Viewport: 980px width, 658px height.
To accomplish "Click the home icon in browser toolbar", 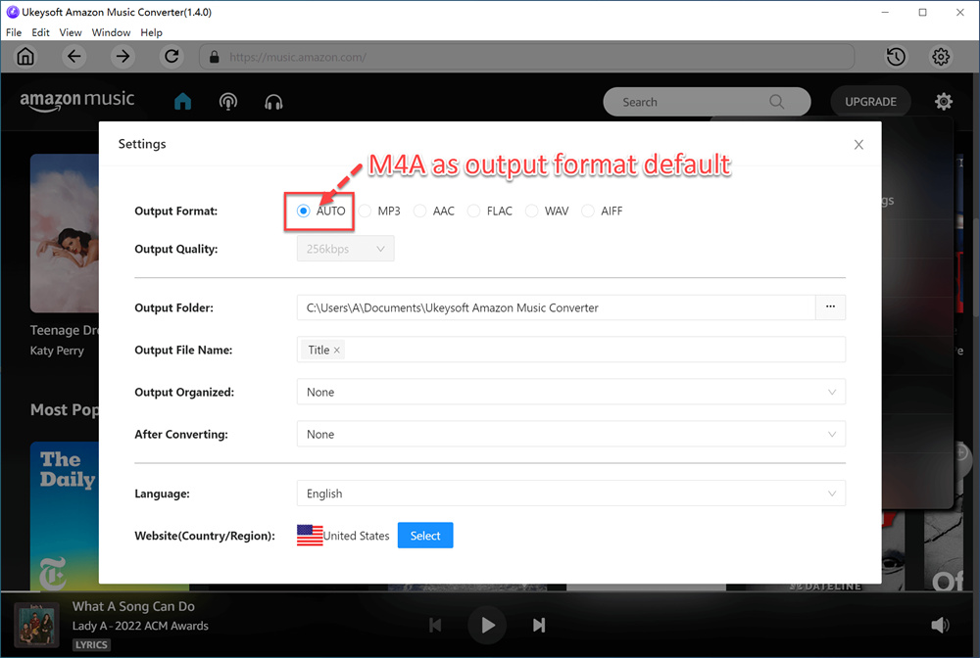I will [25, 57].
